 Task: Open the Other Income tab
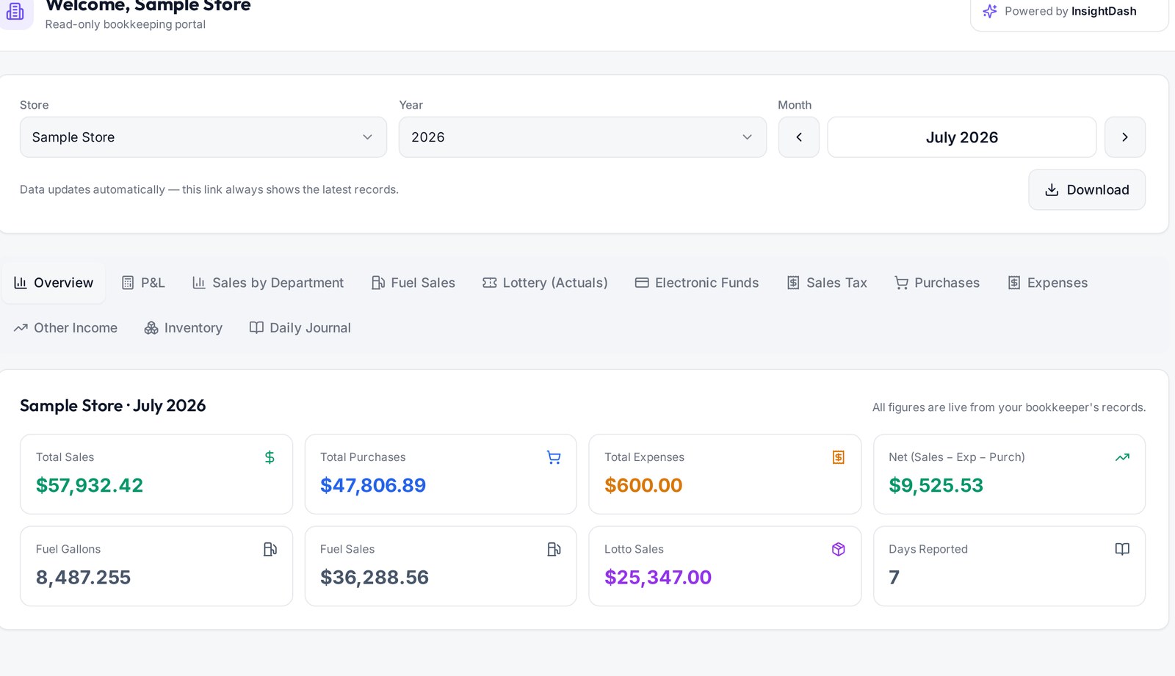(65, 327)
